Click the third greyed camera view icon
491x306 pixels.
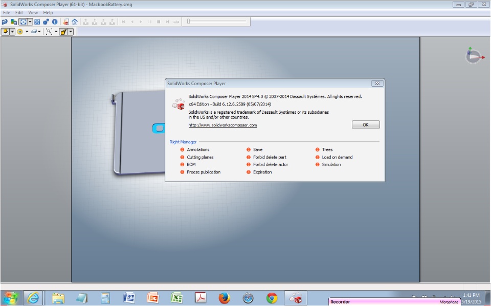pos(103,22)
